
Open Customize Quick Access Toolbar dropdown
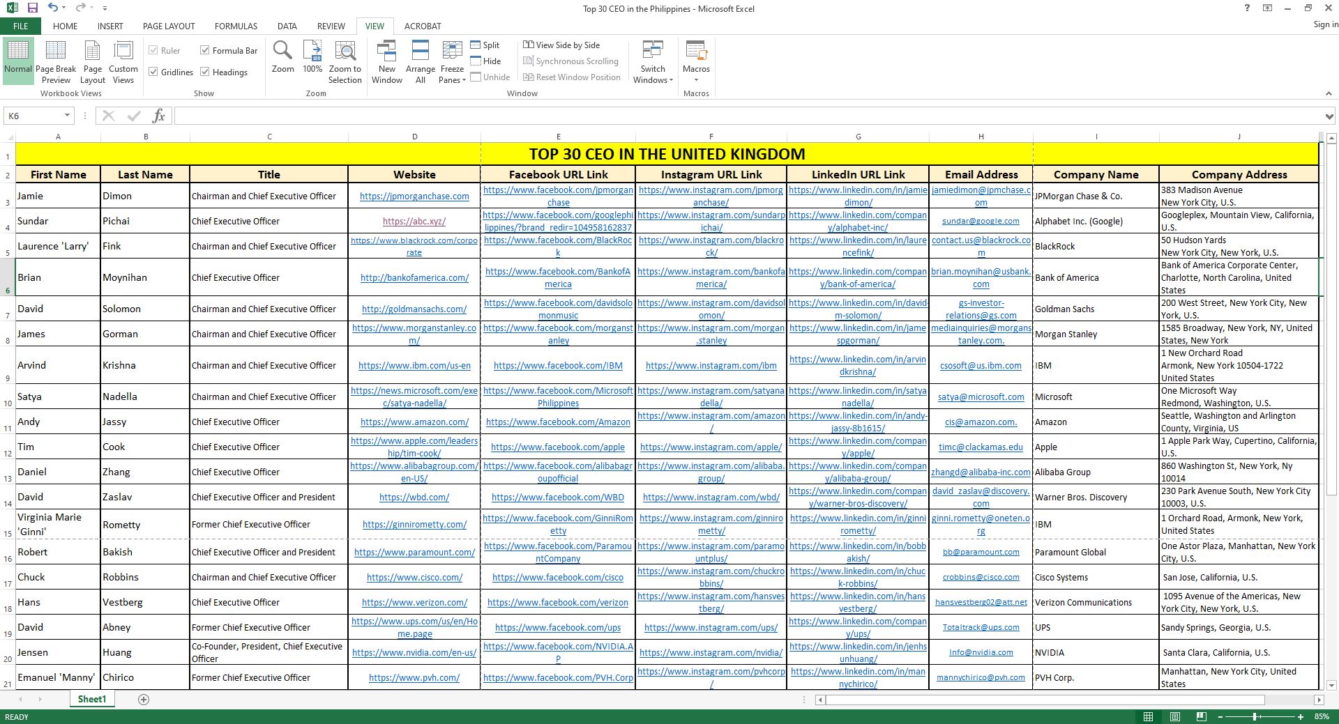pos(105,8)
